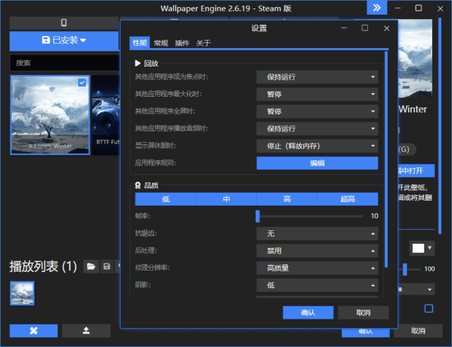452x347 pixels.
Task: Click the wrench and screwdriver tools button
Action: click(34, 331)
